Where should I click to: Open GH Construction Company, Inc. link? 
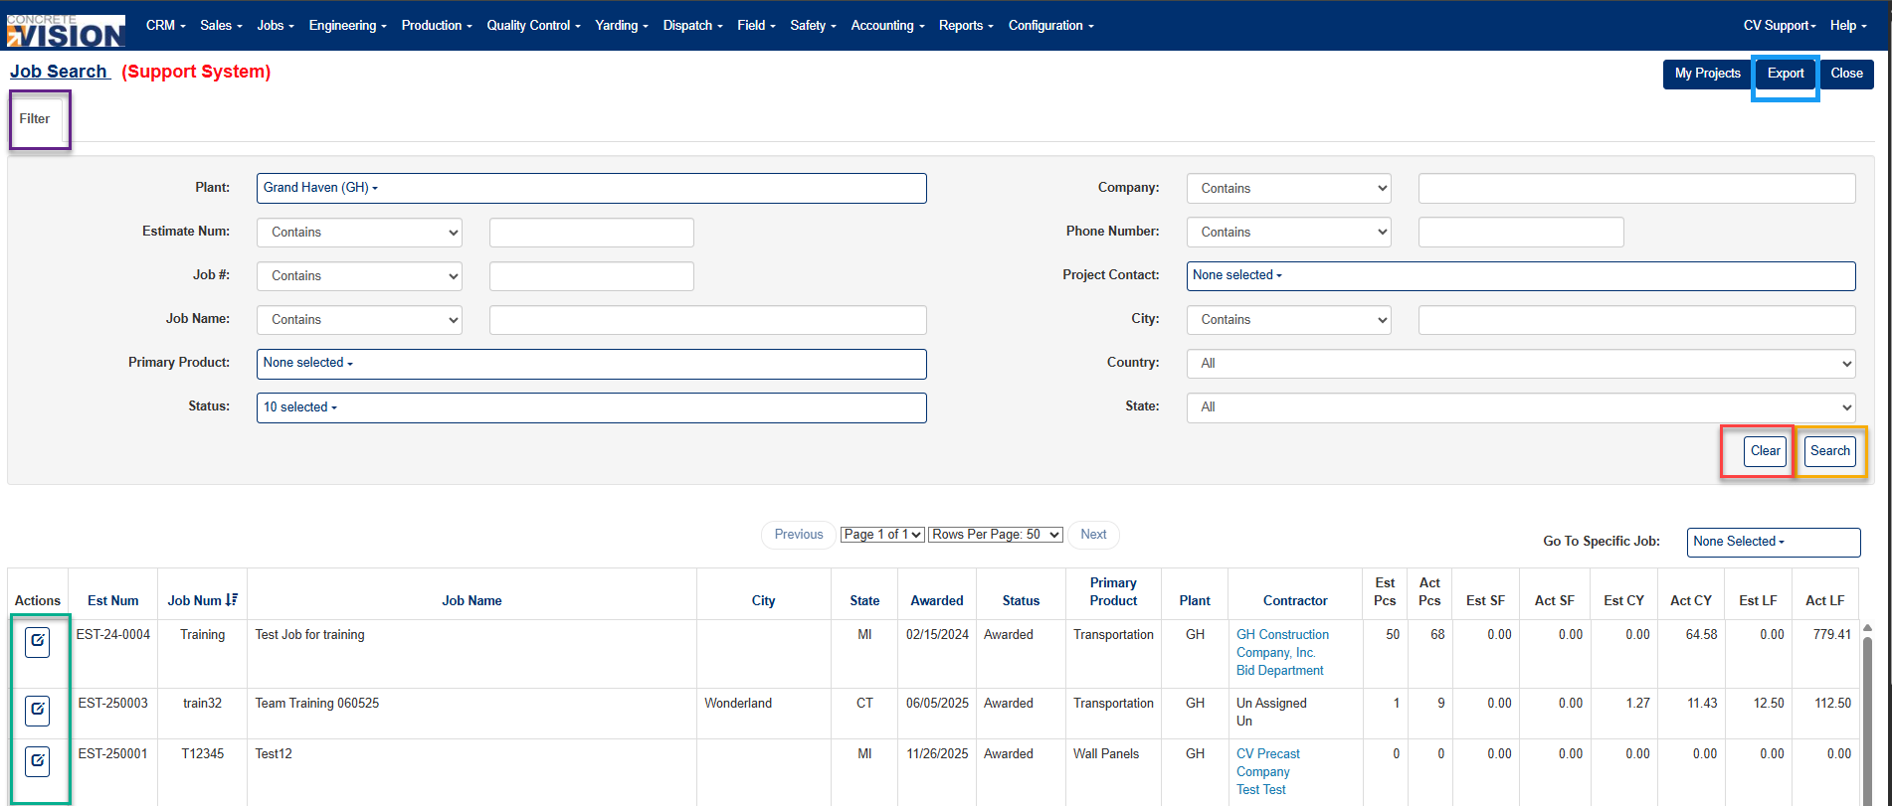click(1282, 643)
